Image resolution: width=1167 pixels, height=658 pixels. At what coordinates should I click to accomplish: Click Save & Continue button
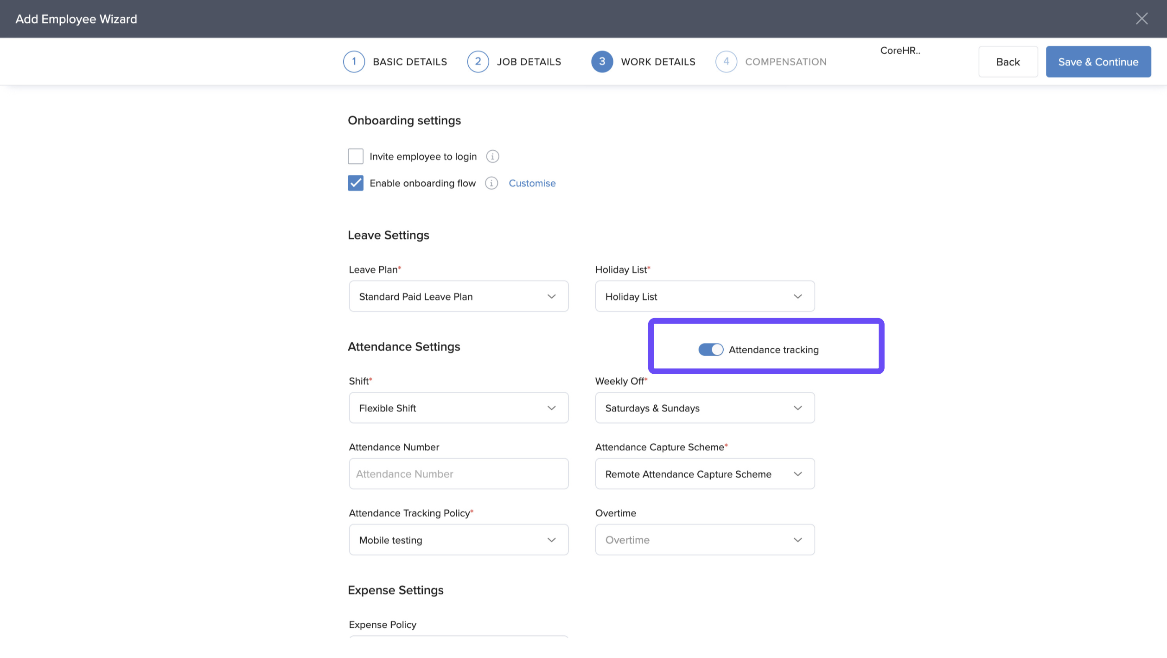click(x=1098, y=62)
